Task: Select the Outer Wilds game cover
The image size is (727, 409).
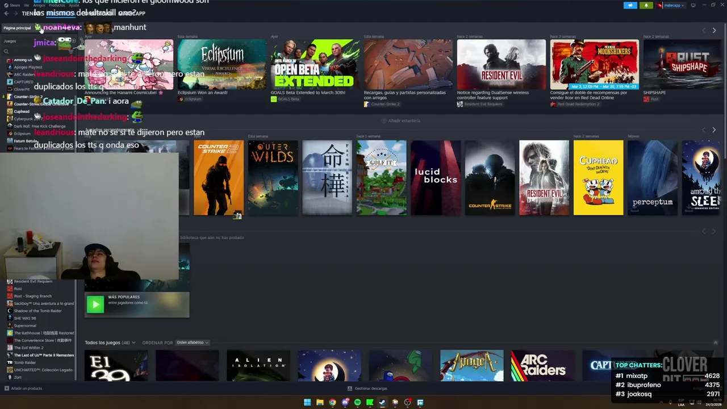Action: coord(273,178)
